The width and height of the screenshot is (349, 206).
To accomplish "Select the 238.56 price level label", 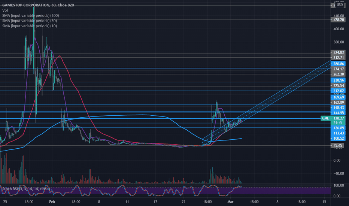I will (x=338, y=80).
